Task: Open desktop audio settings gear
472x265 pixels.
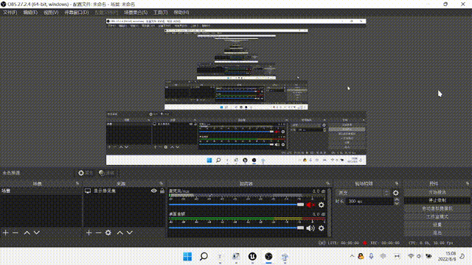Action: pos(322,228)
